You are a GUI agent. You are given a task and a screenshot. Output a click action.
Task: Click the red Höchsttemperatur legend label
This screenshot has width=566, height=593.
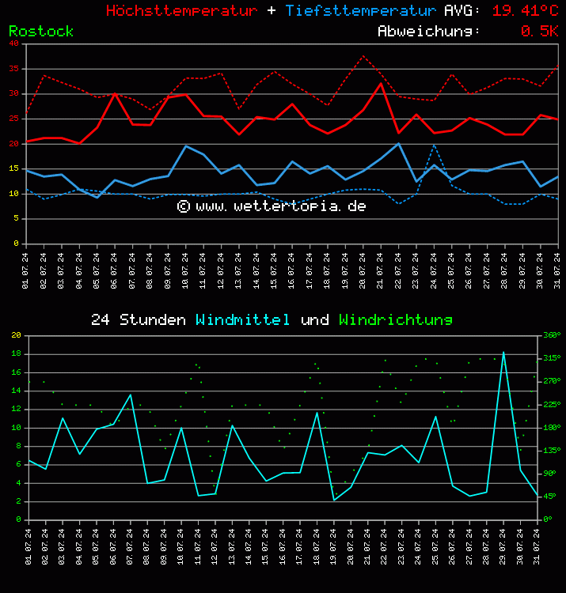coord(181,11)
